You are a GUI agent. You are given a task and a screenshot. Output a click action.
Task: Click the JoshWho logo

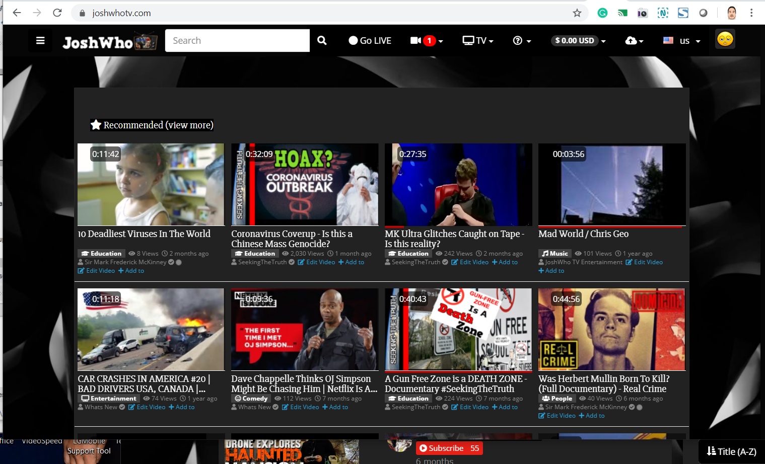click(x=110, y=42)
